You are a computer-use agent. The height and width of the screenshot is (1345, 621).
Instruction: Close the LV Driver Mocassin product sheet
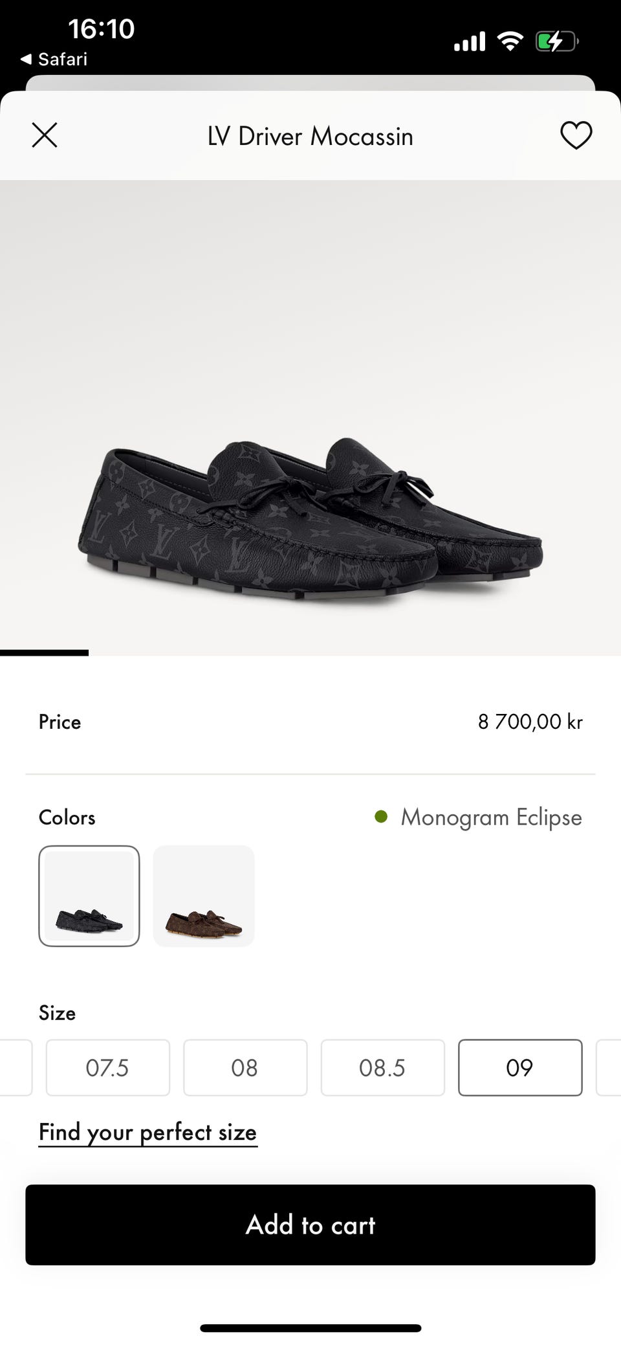click(45, 135)
